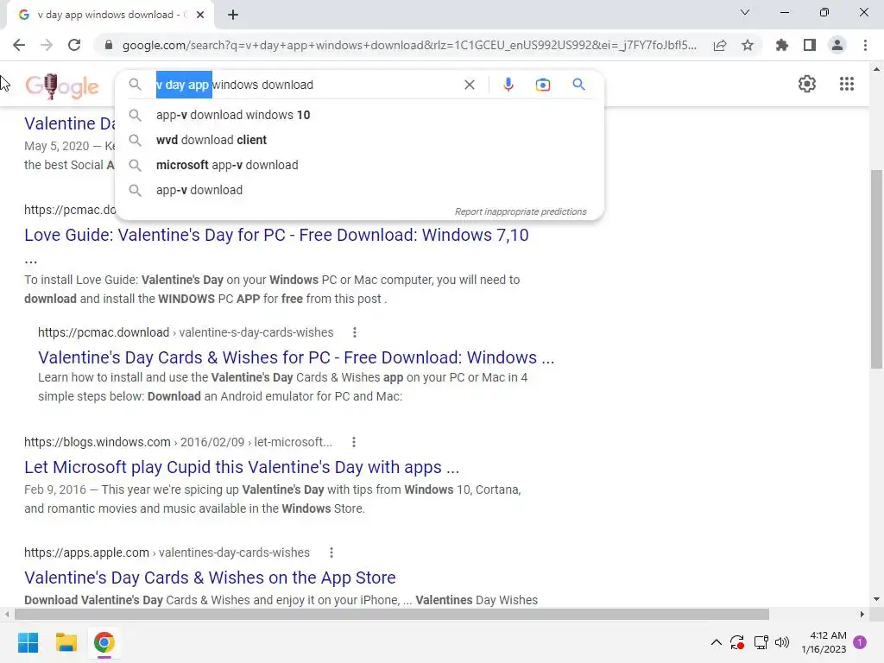884x663 pixels.
Task: Click the scroll right arrow
Action: tap(862, 614)
